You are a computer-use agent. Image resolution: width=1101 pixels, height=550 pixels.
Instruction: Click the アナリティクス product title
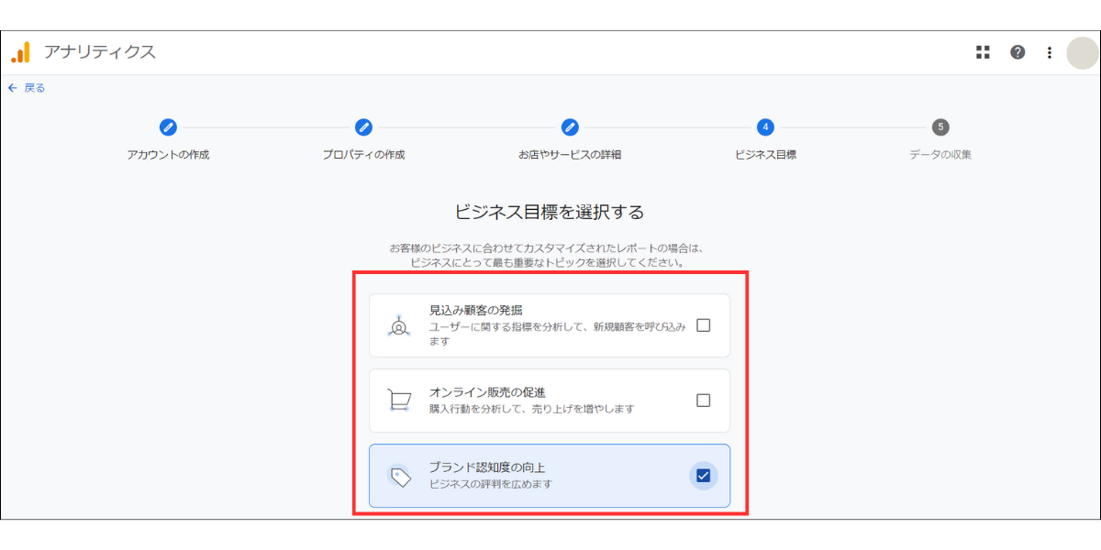click(x=100, y=52)
